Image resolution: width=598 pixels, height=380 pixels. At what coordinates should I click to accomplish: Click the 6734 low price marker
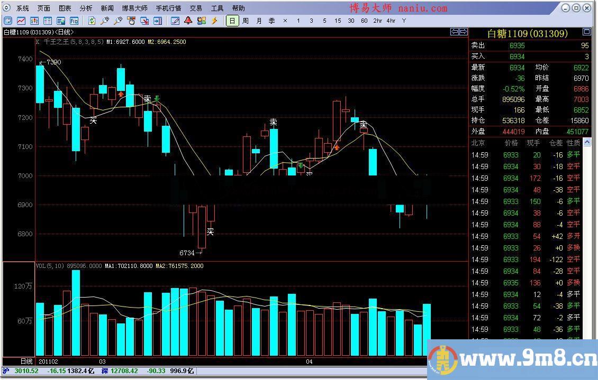[x=188, y=253]
